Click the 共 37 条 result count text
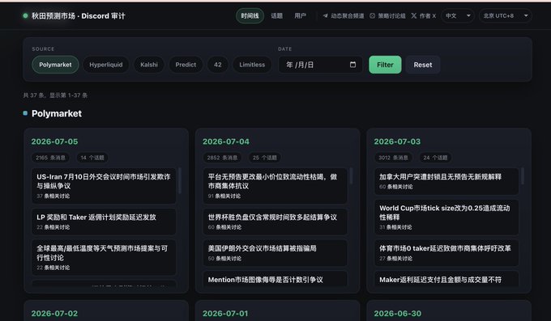 [56, 95]
